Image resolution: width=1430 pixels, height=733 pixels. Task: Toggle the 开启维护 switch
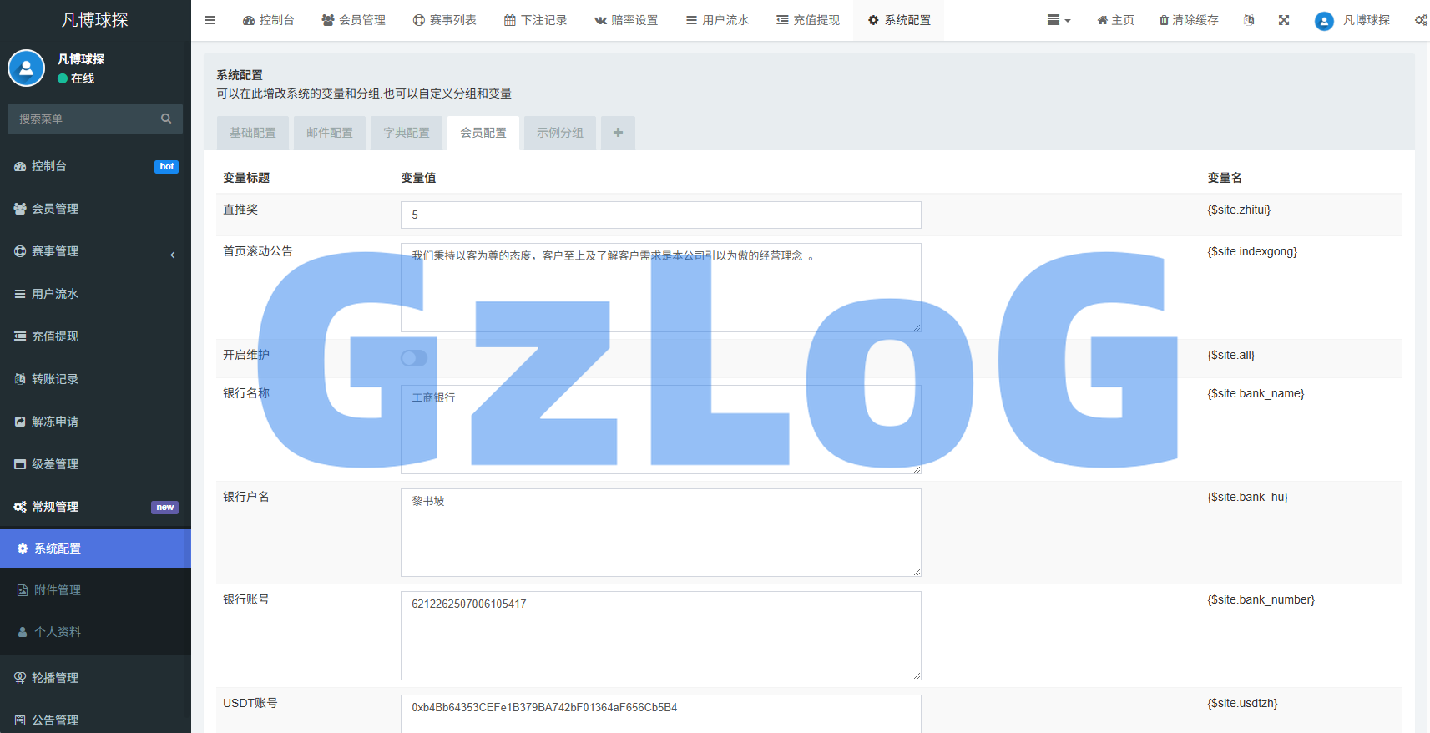[x=414, y=358]
